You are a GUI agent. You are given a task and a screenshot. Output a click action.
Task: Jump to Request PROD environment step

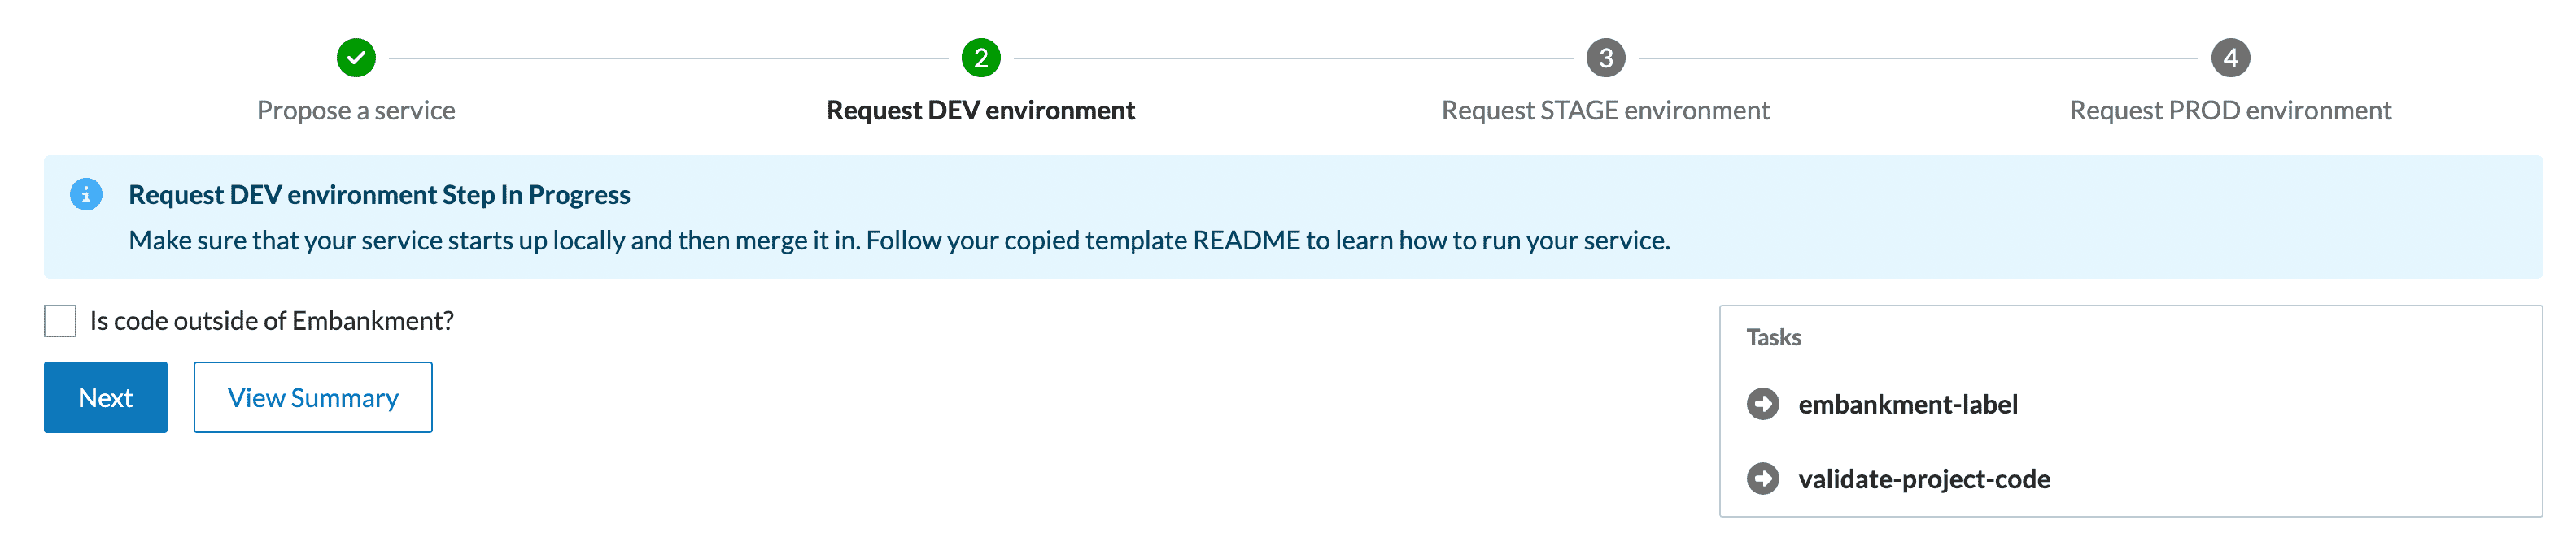pyautogui.click(x=2230, y=110)
